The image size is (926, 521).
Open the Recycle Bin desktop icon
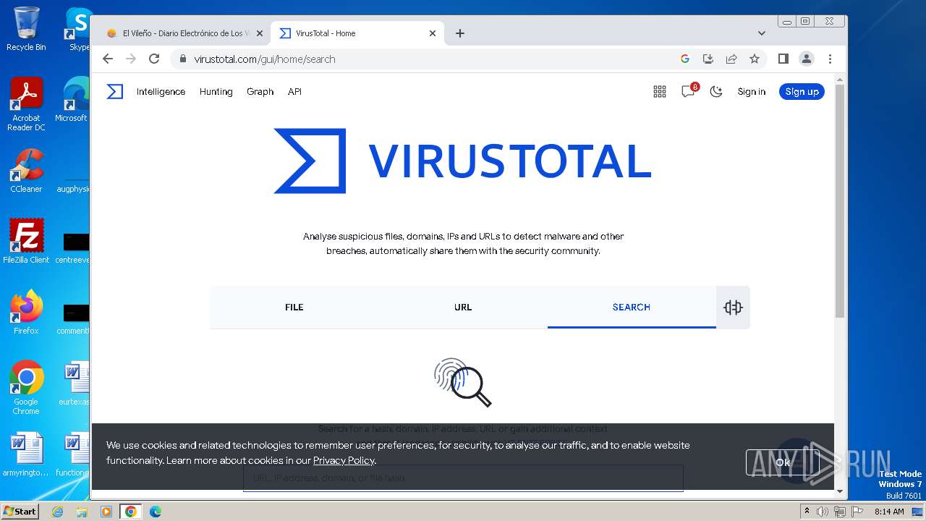coord(26,30)
